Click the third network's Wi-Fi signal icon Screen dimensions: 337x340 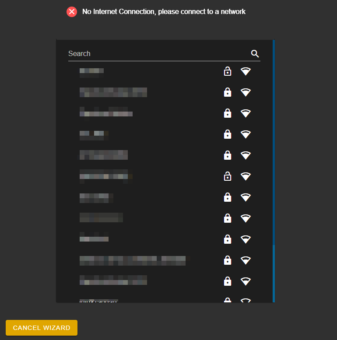[246, 113]
